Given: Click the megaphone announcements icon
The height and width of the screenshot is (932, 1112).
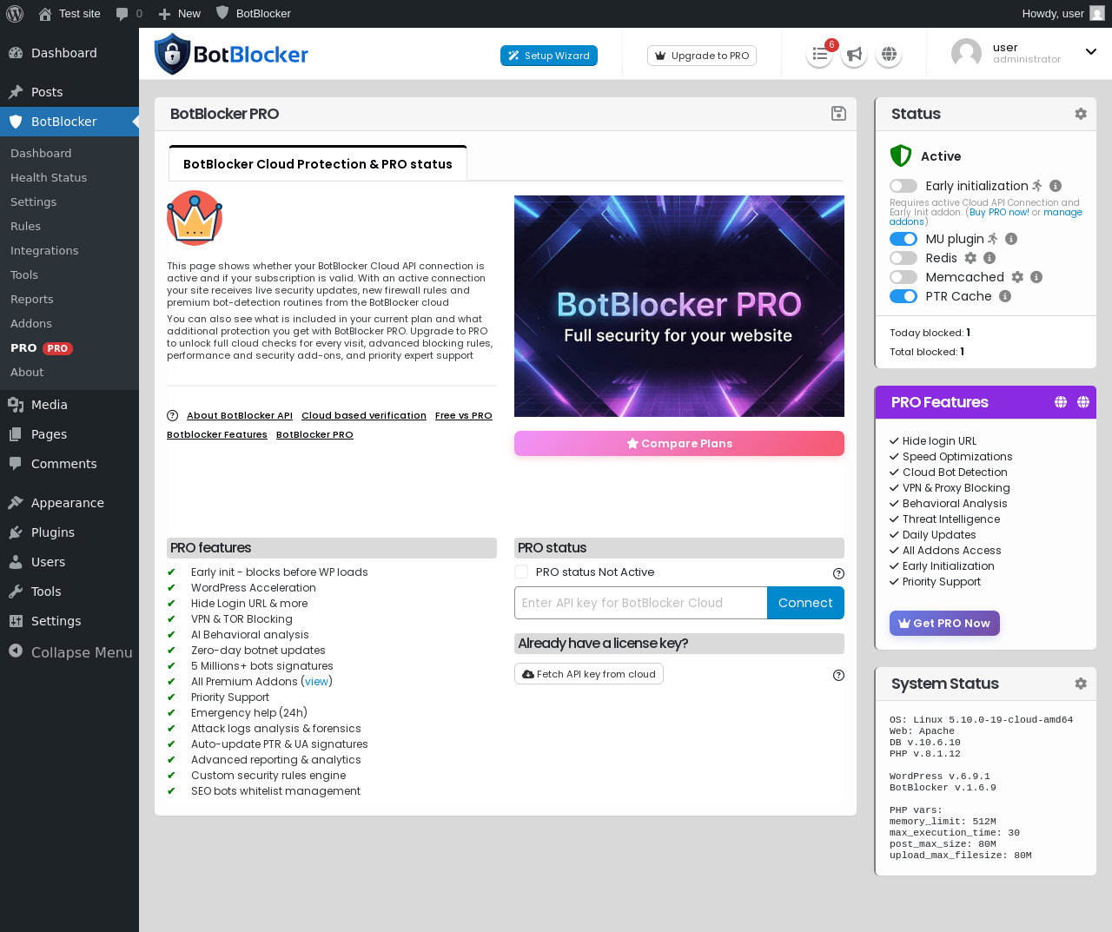Looking at the screenshot, I should pos(854,55).
